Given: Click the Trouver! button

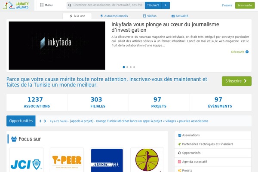Looking at the screenshot, I should [153, 5].
